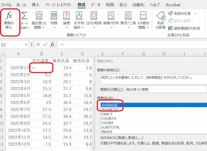Open 最近使った関数 star icon
The width and height of the screenshot is (207, 151).
[39, 16]
